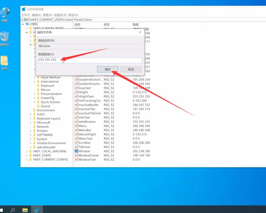
Task: Click the MenuBar value string icon
Action: click(76, 130)
